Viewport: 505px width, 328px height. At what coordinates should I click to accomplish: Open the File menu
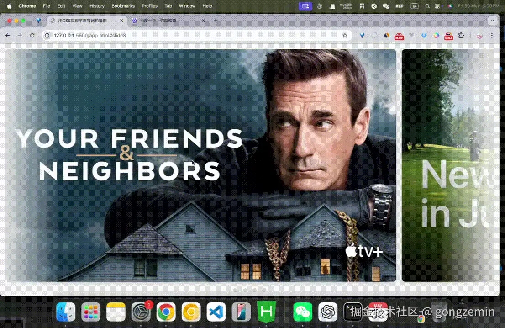tap(47, 6)
